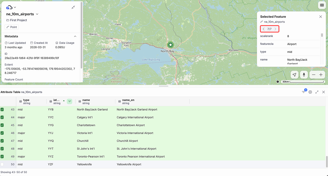Click the type column header
This screenshot has width=328, height=176.
(31, 101)
